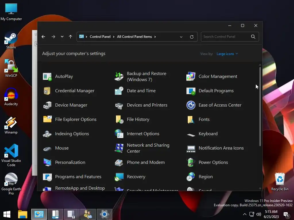The width and height of the screenshot is (294, 220).
Task: Open Network and Sharing Center icon
Action: [x=119, y=148]
